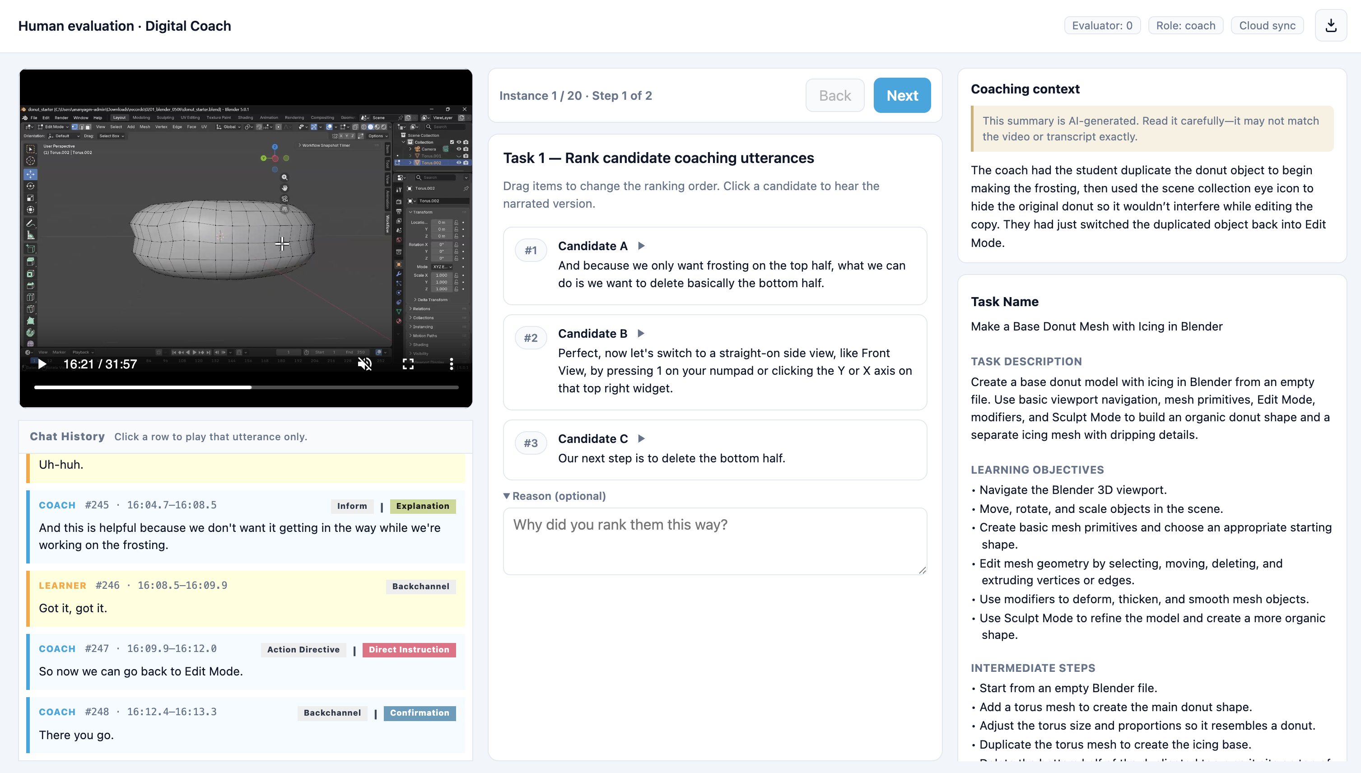Click 'Start from an empty Blender file.' bullet
Viewport: 1361px width, 773px height.
coord(1068,688)
